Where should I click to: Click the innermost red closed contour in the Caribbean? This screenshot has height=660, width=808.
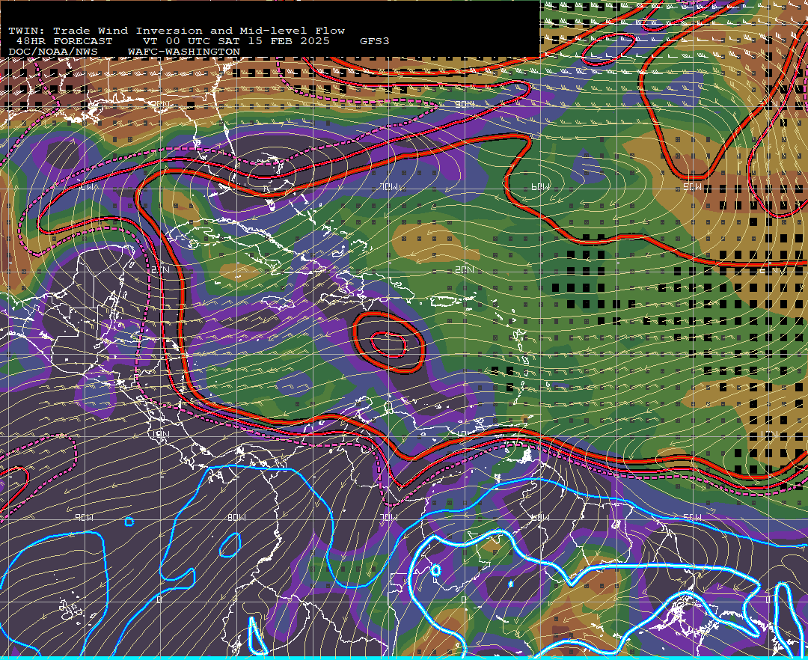(x=388, y=344)
